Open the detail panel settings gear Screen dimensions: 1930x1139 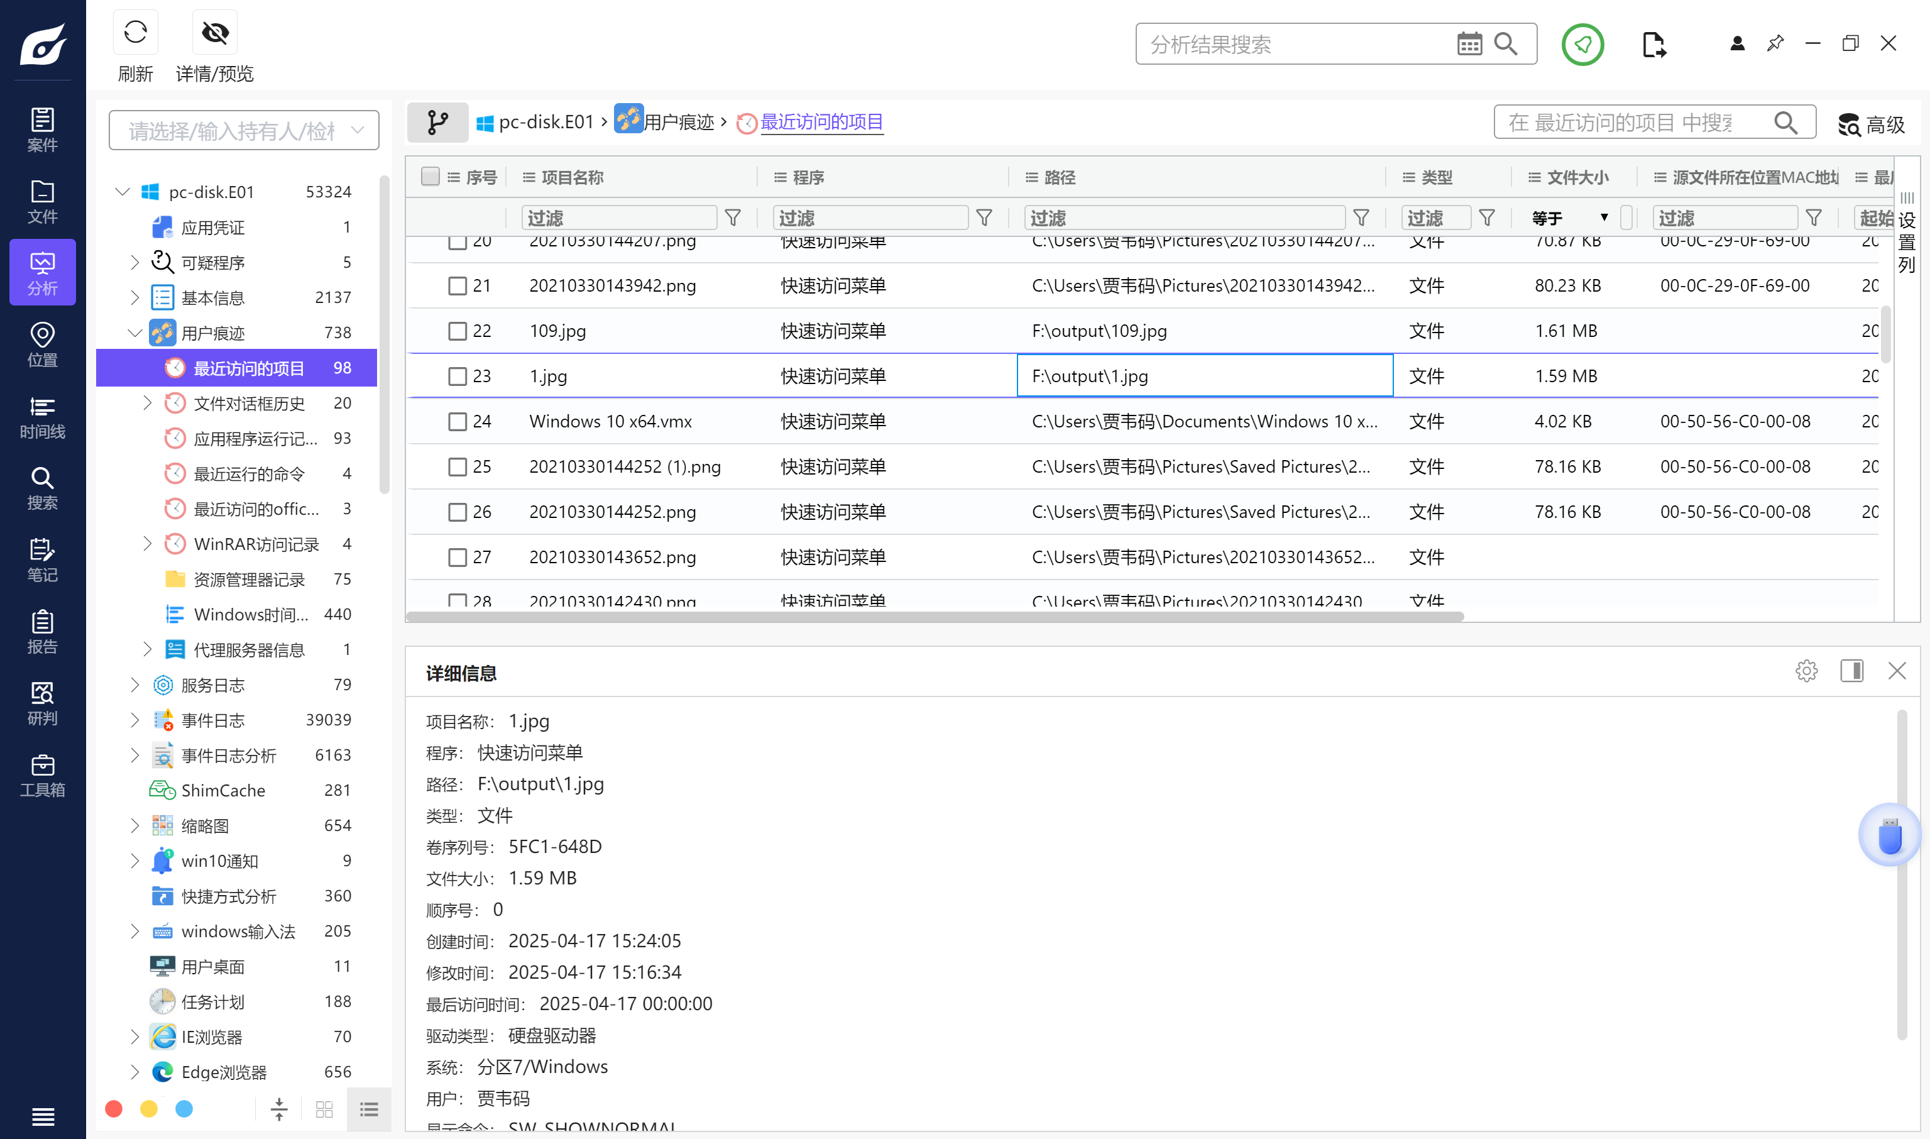coord(1806,671)
